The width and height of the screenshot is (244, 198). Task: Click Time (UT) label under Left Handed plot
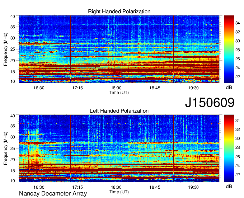119,192
